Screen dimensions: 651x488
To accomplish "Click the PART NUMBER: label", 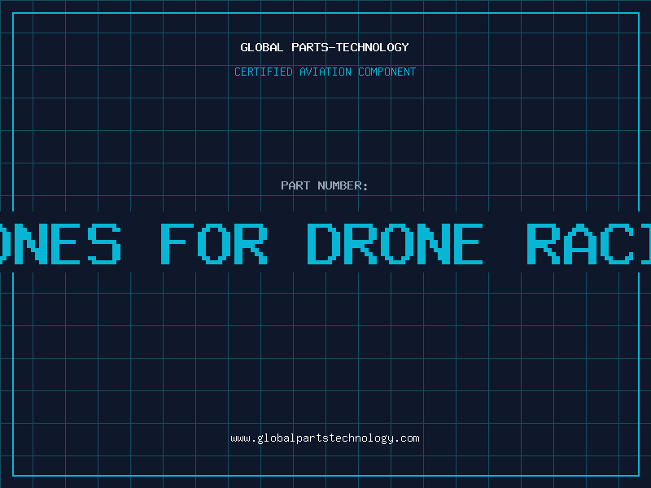I will tap(325, 185).
